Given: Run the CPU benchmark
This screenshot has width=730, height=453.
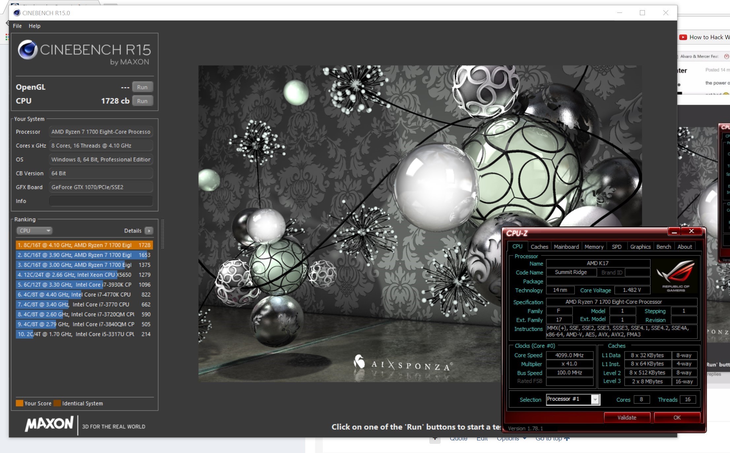Looking at the screenshot, I should pyautogui.click(x=142, y=101).
